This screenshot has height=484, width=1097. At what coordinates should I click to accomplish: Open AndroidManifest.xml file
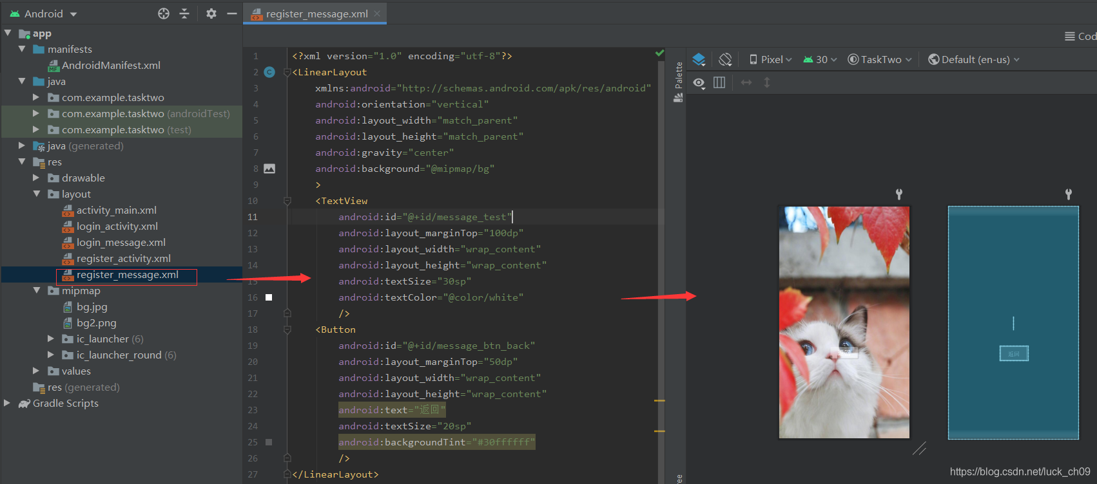tap(111, 65)
